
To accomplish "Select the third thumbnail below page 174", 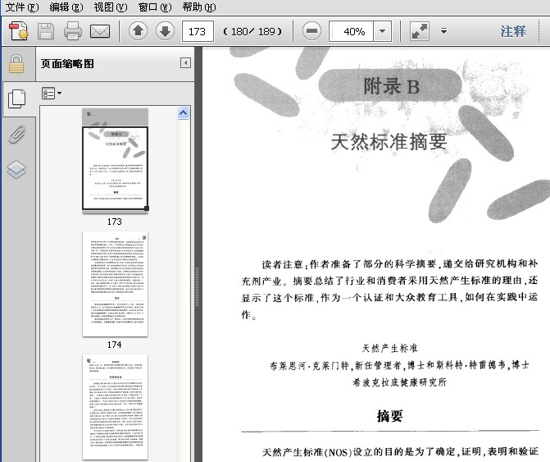I will pyautogui.click(x=115, y=407).
